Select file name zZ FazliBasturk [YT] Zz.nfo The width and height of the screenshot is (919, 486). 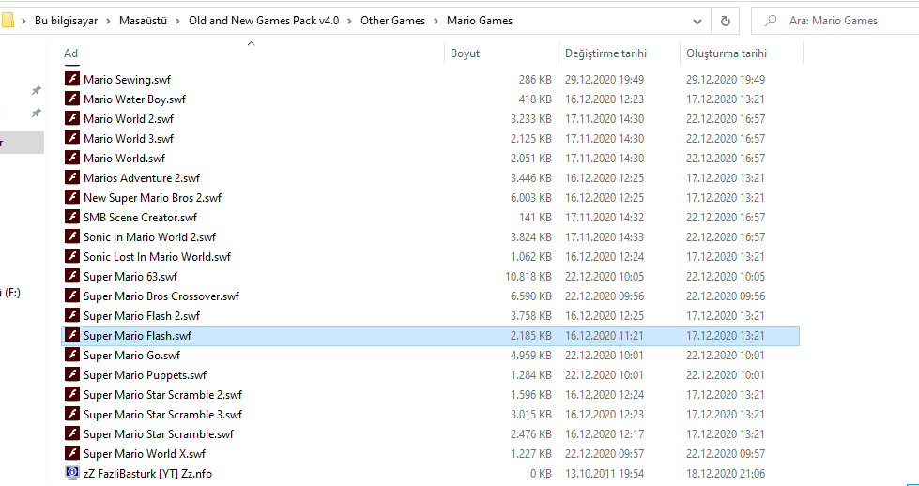pos(147,474)
